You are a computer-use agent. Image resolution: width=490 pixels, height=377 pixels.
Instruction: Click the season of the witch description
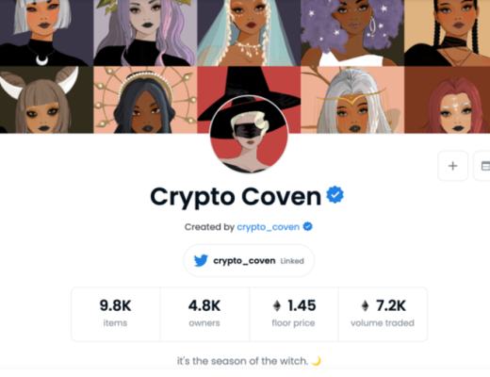click(x=249, y=361)
